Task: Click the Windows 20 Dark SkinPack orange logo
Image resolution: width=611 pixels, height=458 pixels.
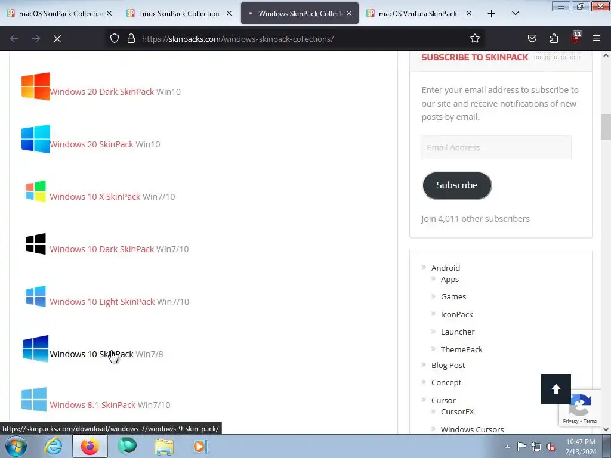Action: (x=35, y=86)
